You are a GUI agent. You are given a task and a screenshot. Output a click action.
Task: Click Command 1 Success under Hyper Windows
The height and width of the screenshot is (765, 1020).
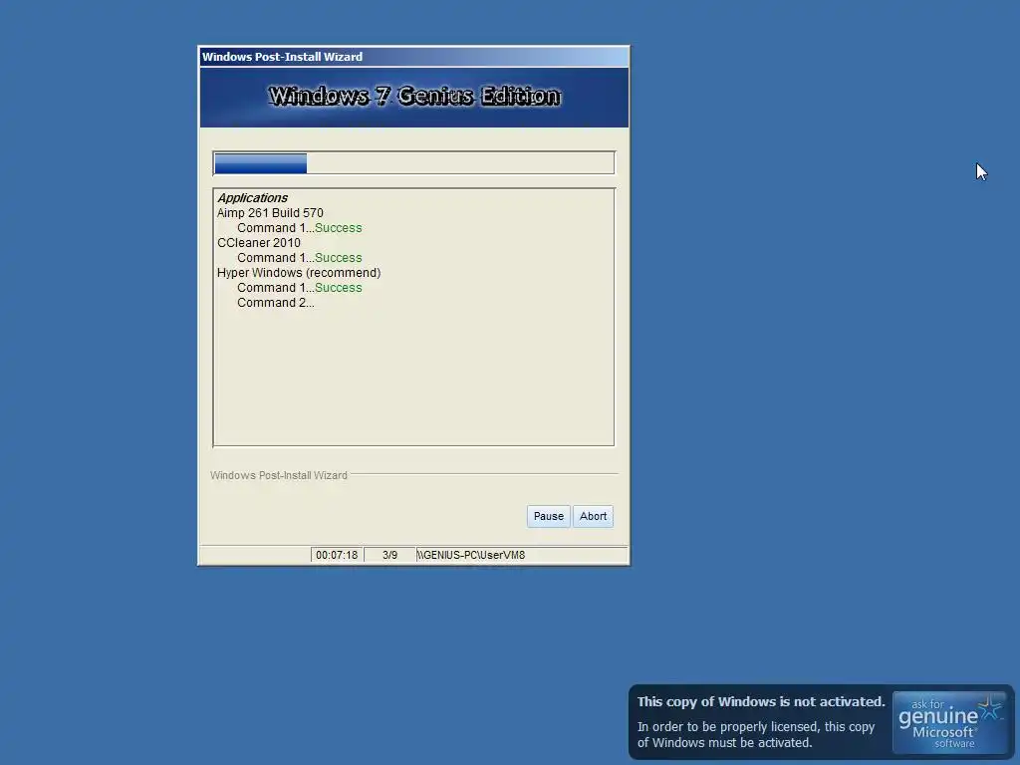click(299, 288)
